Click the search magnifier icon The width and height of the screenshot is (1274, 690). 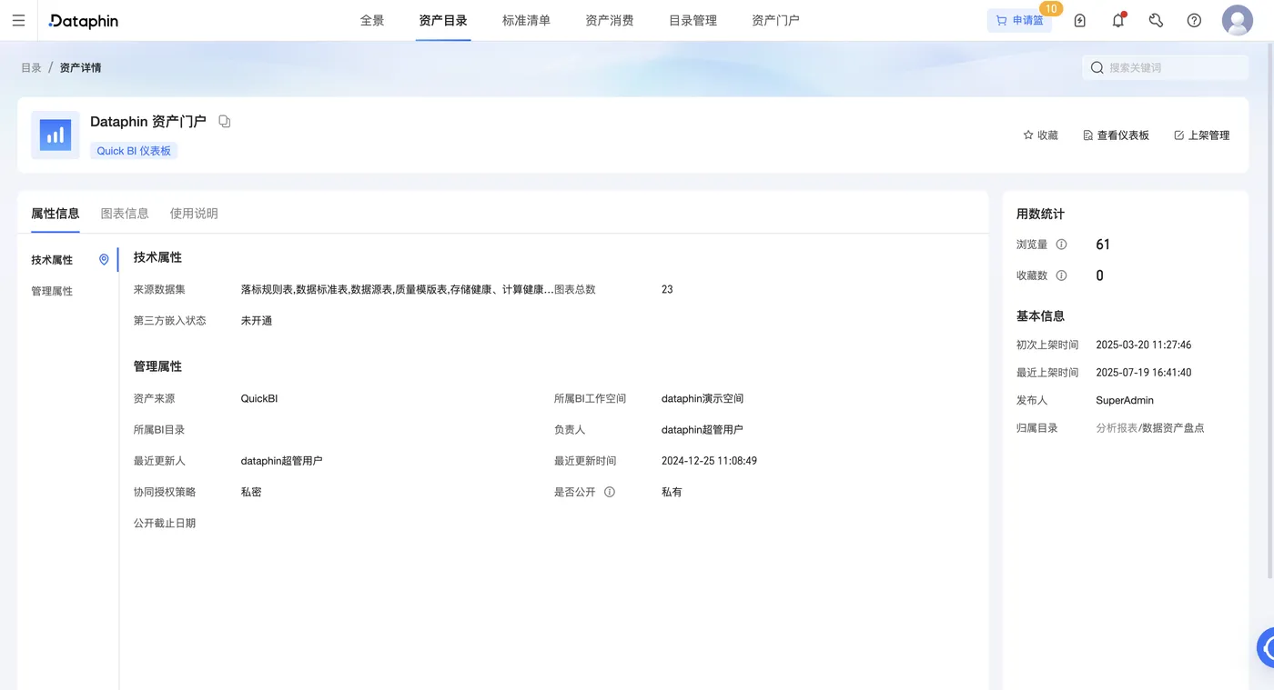point(1097,67)
